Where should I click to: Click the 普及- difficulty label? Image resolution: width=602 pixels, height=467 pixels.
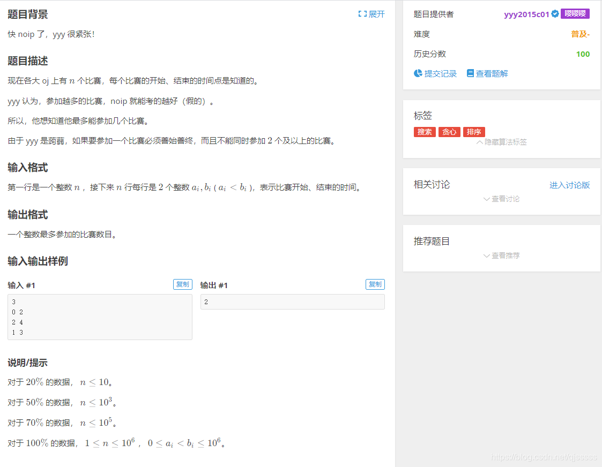point(581,34)
